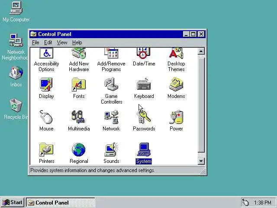
Task: Click the scrollbar up arrow
Action: [201, 51]
